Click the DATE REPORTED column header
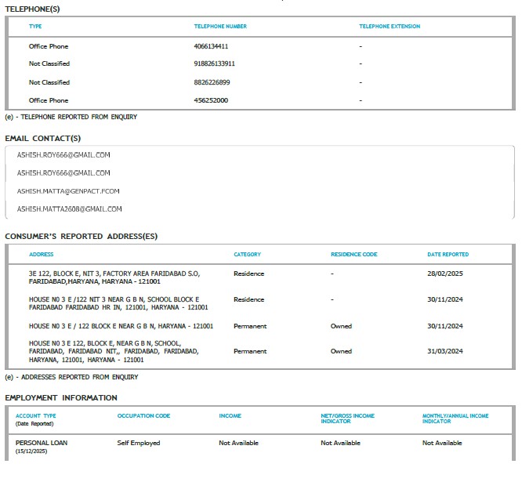The image size is (522, 500). 448,255
